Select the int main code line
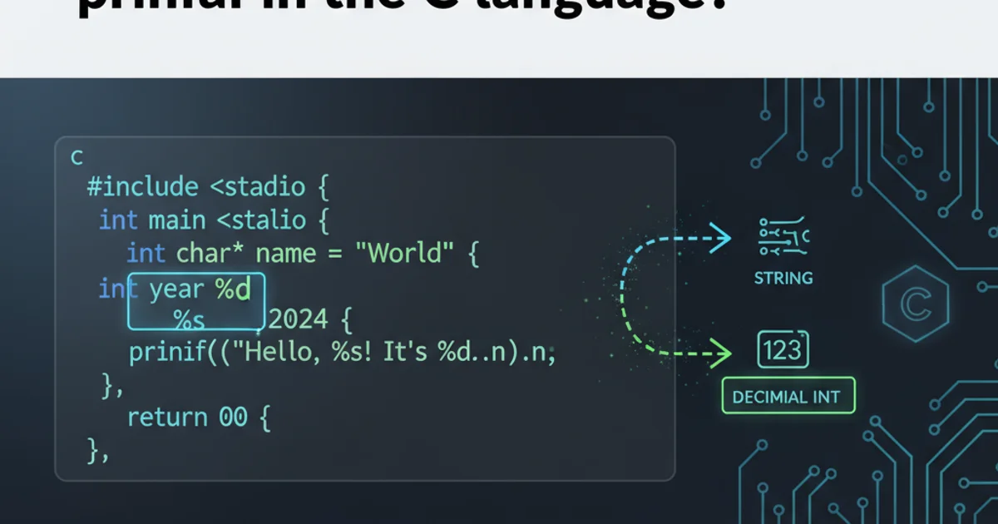 pyautogui.click(x=214, y=220)
